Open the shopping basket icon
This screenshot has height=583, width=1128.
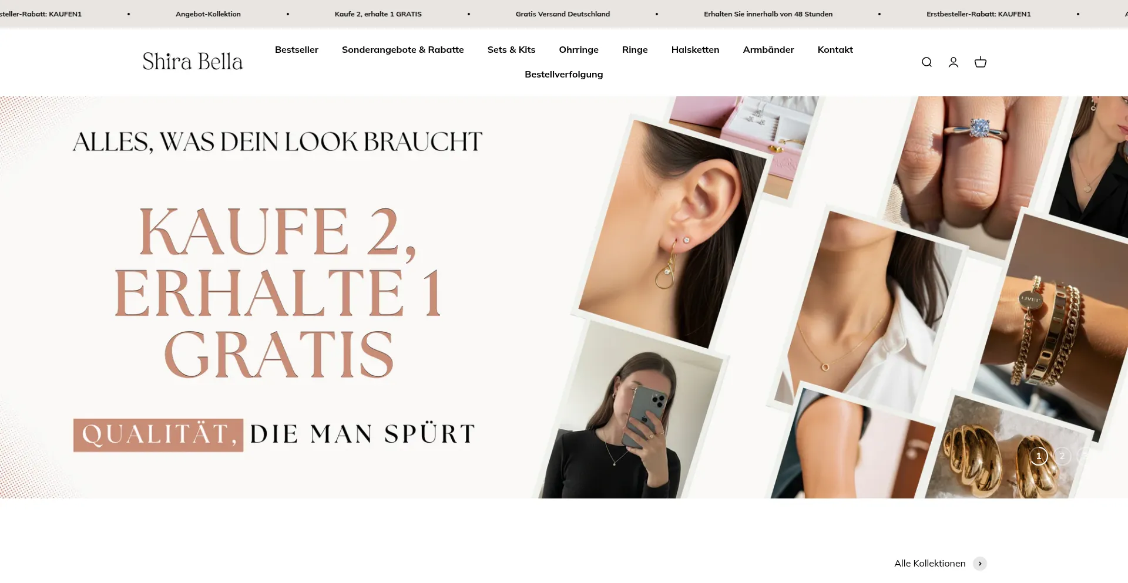tap(981, 62)
